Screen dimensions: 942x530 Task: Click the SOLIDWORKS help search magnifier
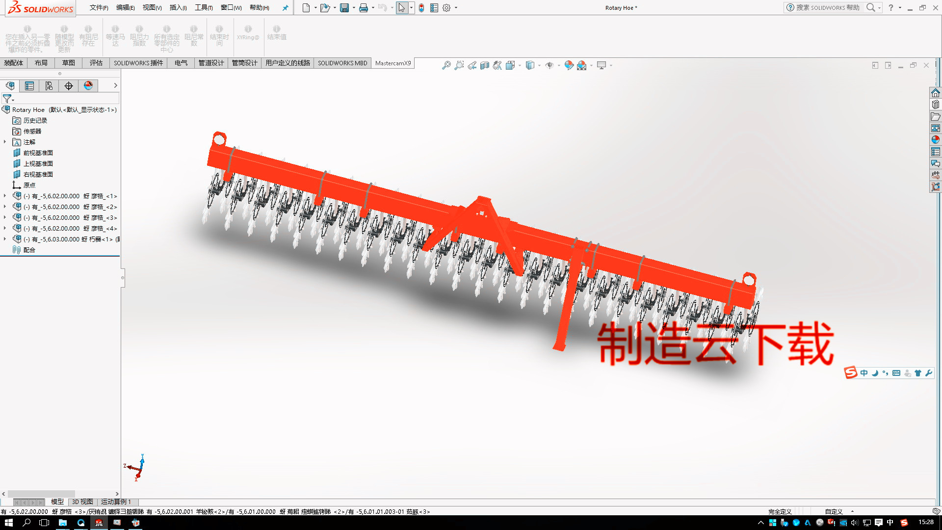click(871, 8)
